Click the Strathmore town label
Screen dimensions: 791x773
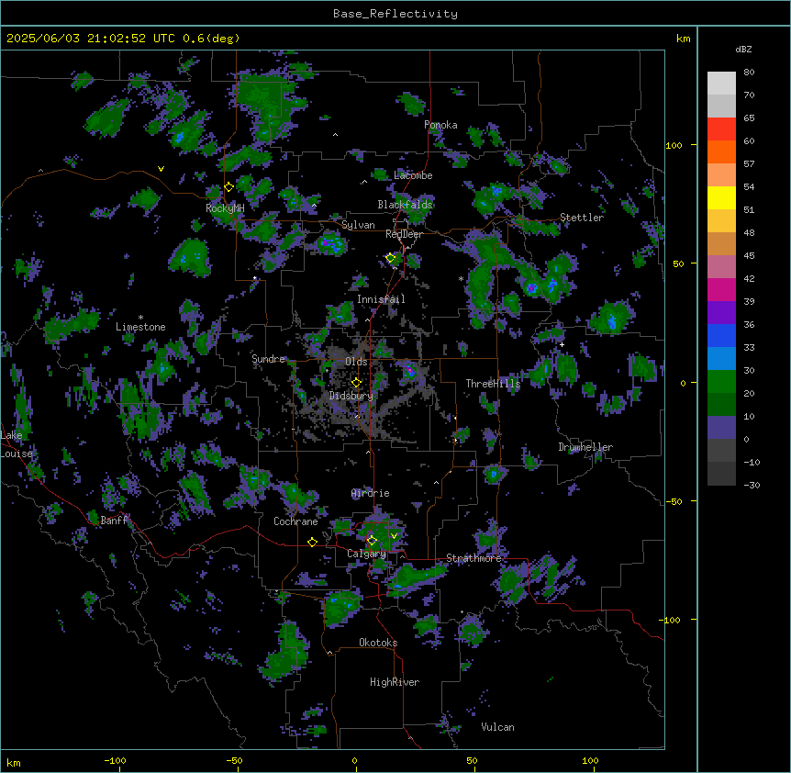tap(473, 558)
